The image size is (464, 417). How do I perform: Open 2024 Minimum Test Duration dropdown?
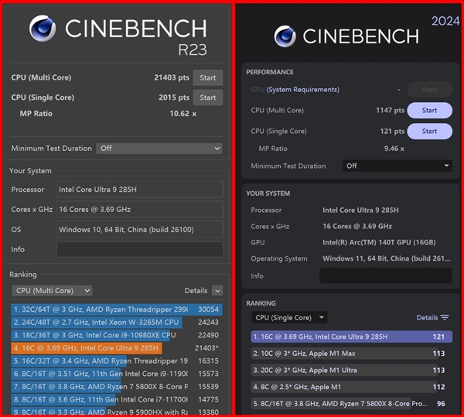[397, 166]
